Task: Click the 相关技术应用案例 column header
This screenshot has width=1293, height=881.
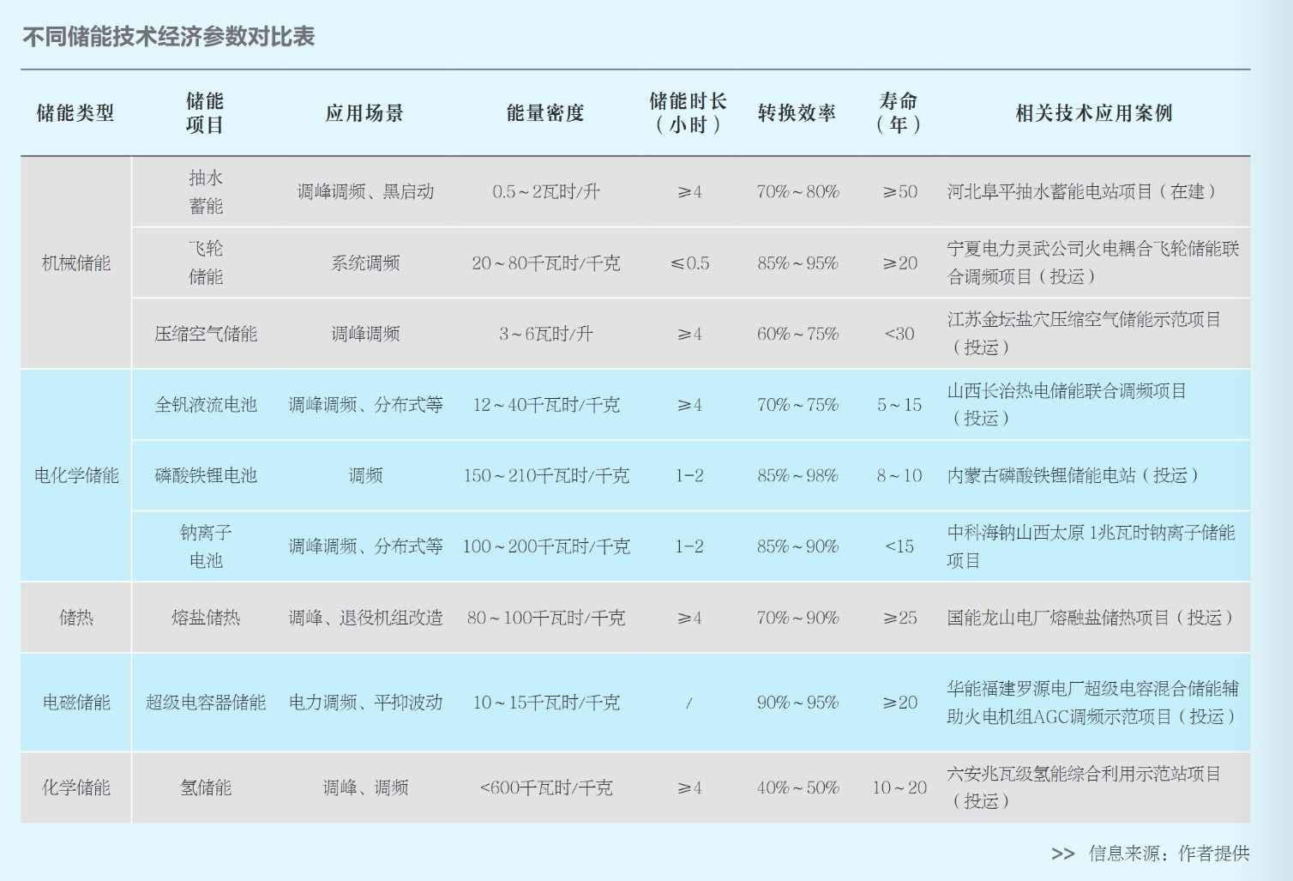Action: [x=1093, y=113]
